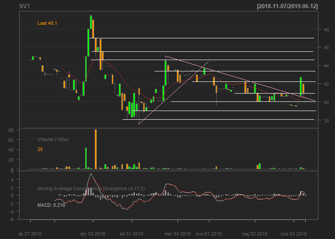Image resolution: width=335 pixels, height=239 pixels.
Task: Click volume axis label 80
Action: click(11, 130)
